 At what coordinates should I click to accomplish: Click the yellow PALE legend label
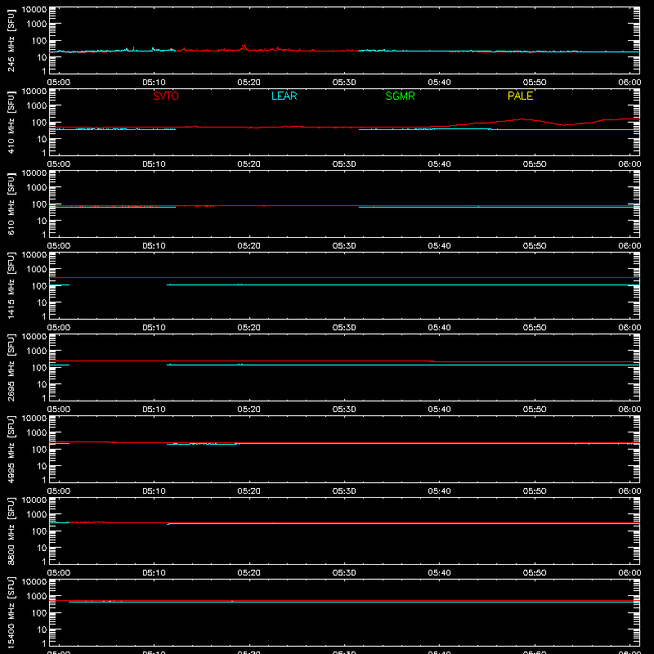click(x=520, y=96)
